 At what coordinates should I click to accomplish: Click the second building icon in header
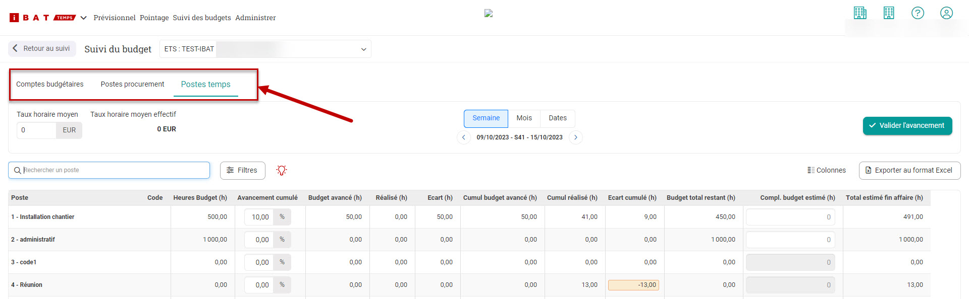click(x=889, y=13)
